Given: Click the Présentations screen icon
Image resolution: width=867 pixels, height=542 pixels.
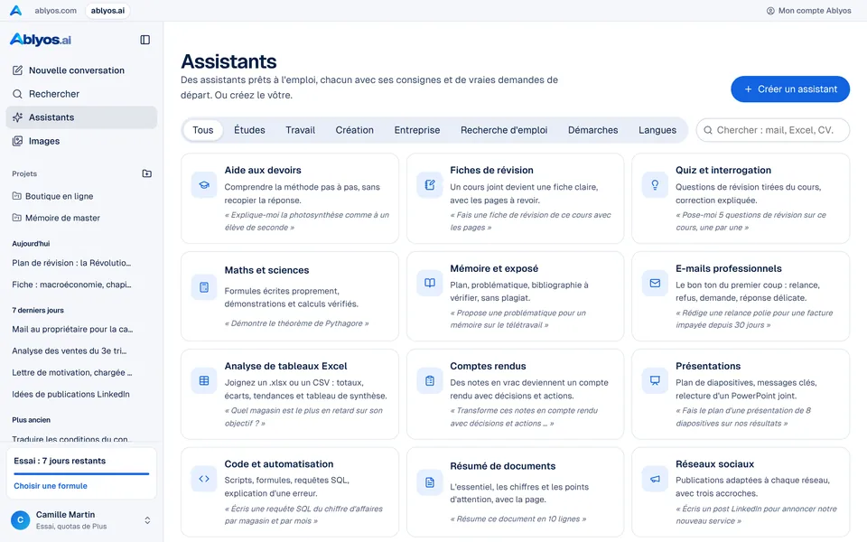Looking at the screenshot, I should [x=655, y=381].
